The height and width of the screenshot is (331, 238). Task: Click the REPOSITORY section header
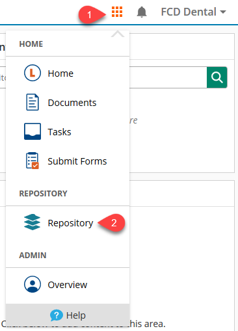click(x=43, y=194)
